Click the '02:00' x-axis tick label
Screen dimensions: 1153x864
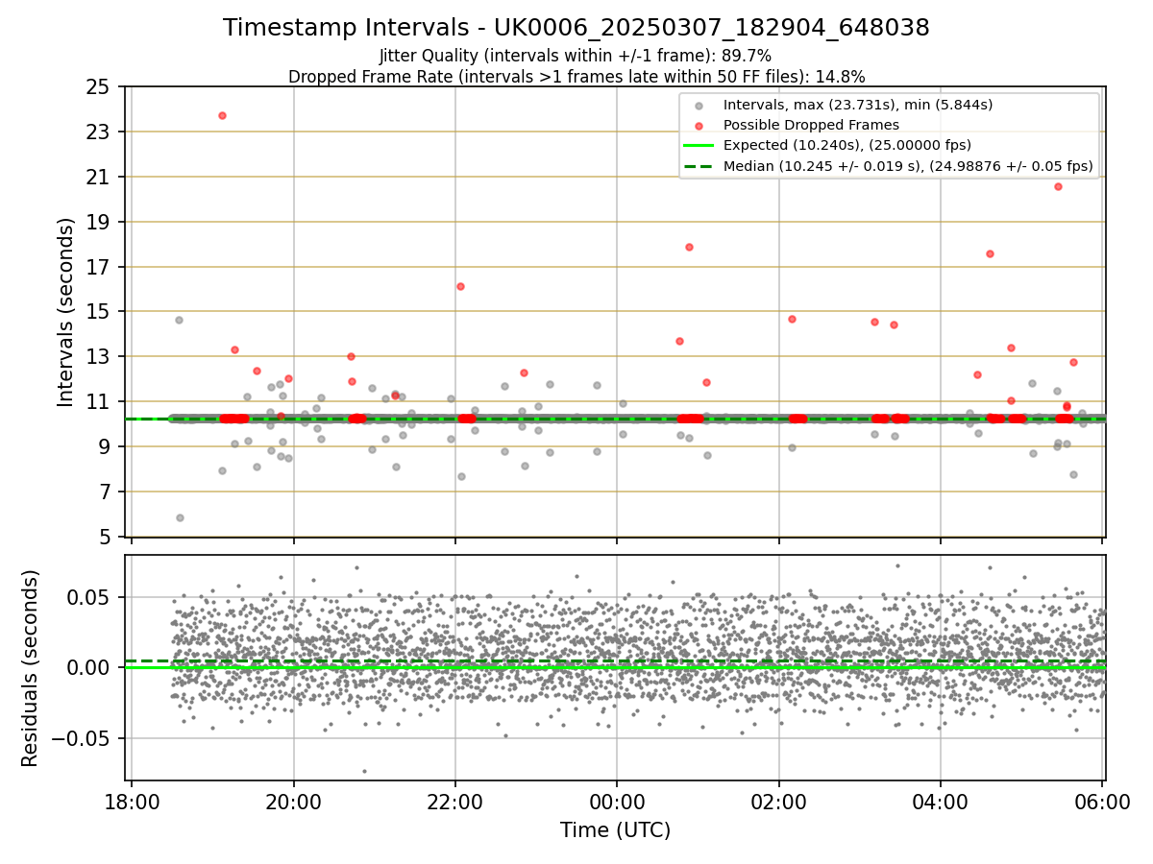(779, 802)
